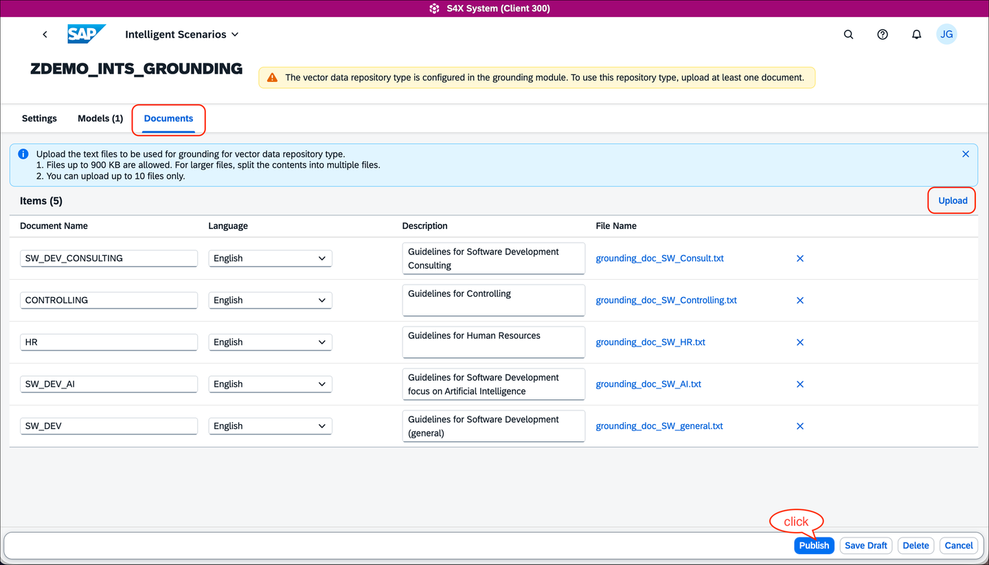The height and width of the screenshot is (565, 989).
Task: Click the Upload button
Action: (953, 201)
